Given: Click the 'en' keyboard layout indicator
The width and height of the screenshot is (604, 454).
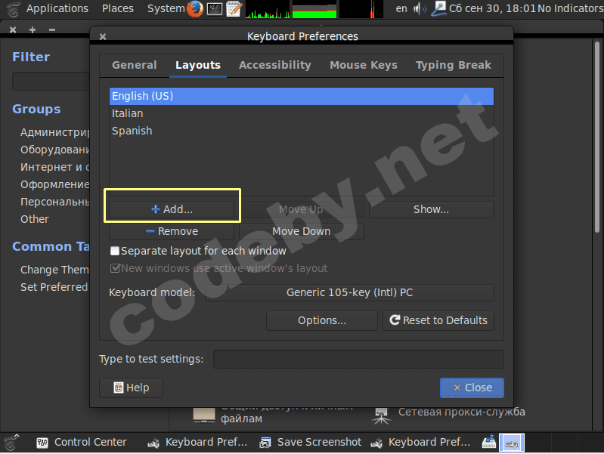Looking at the screenshot, I should click(401, 8).
